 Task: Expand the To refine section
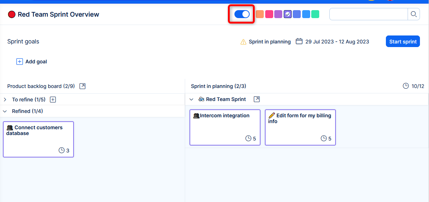5,100
